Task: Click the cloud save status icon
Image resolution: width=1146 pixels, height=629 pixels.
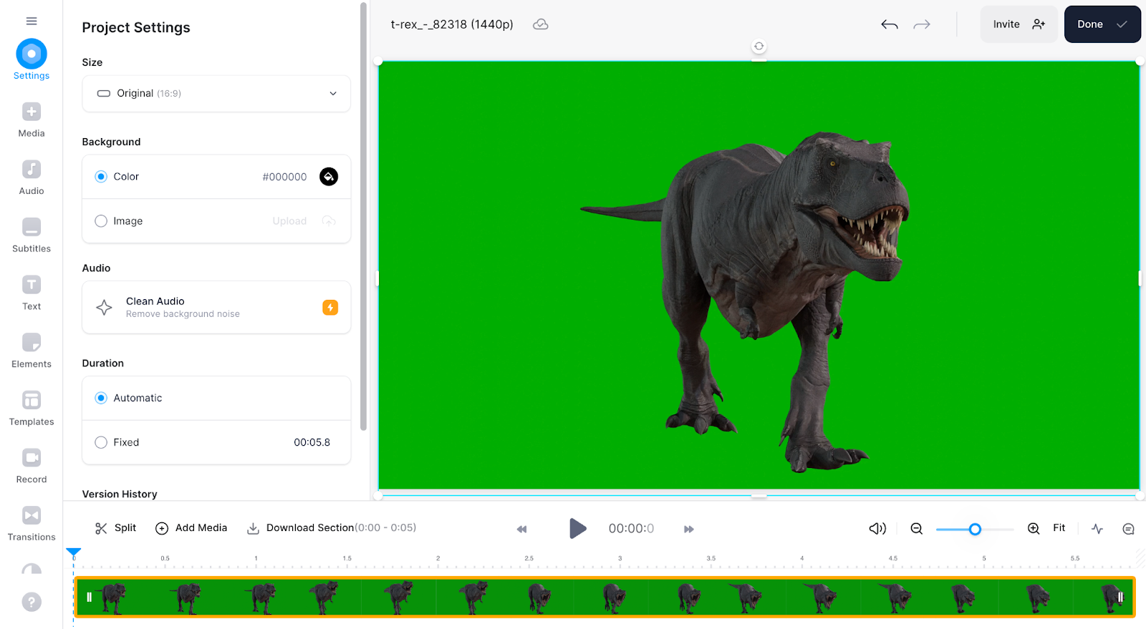Action: pos(541,24)
